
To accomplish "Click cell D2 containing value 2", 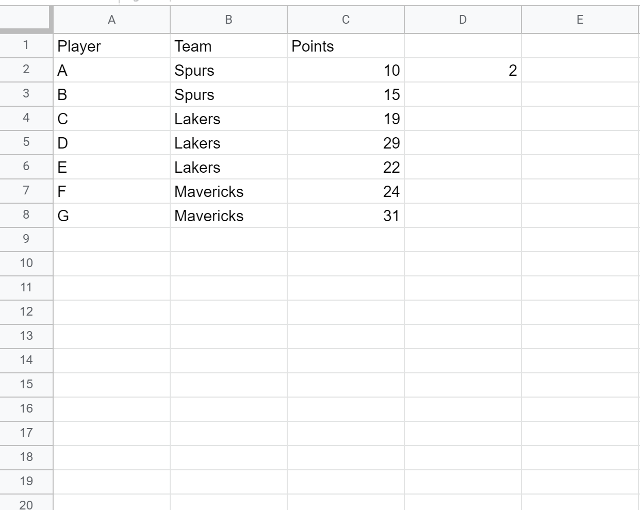I will (x=463, y=70).
